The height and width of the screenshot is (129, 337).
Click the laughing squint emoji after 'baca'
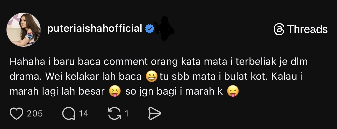tap(152, 77)
